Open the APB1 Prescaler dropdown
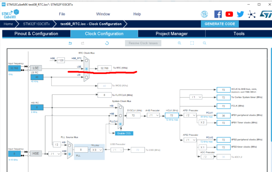This screenshot has height=172, width=272. tap(190, 115)
